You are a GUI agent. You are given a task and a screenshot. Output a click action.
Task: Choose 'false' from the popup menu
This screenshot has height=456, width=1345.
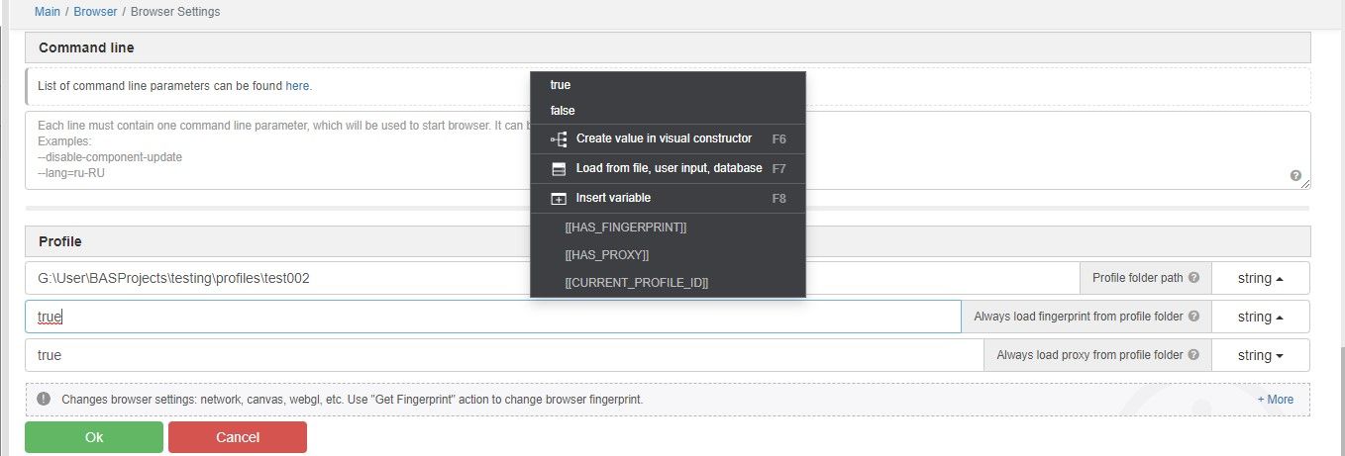coord(563,111)
